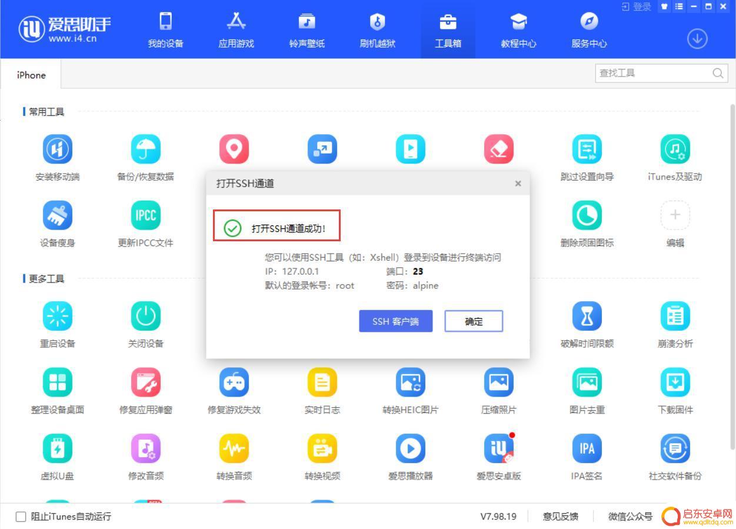Switch to 我的设备 tab
This screenshot has width=736, height=529.
pyautogui.click(x=166, y=31)
